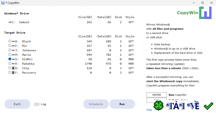Click the ENTER key button
This screenshot has width=216, height=113.
pyautogui.click(x=157, y=95)
